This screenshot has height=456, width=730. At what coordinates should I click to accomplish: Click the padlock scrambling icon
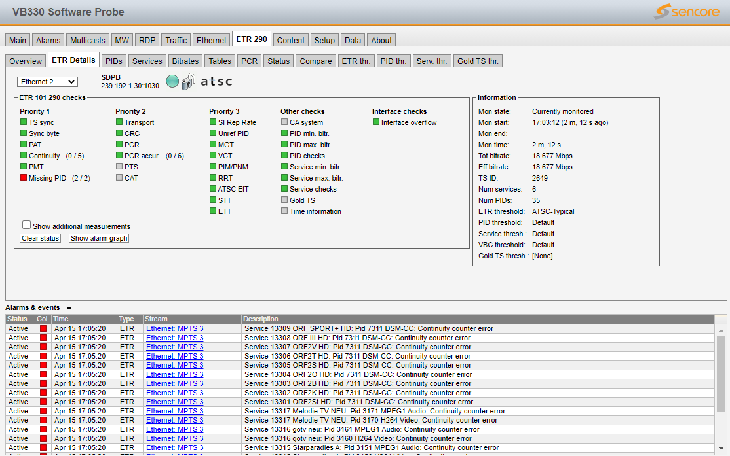[x=188, y=82]
